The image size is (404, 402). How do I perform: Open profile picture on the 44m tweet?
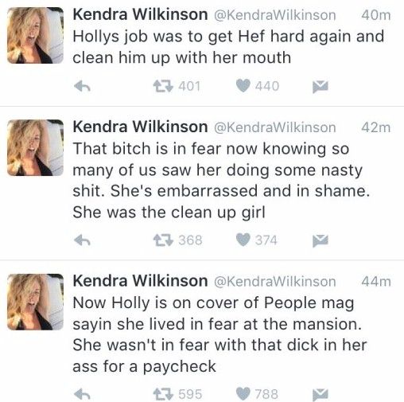coord(35,302)
